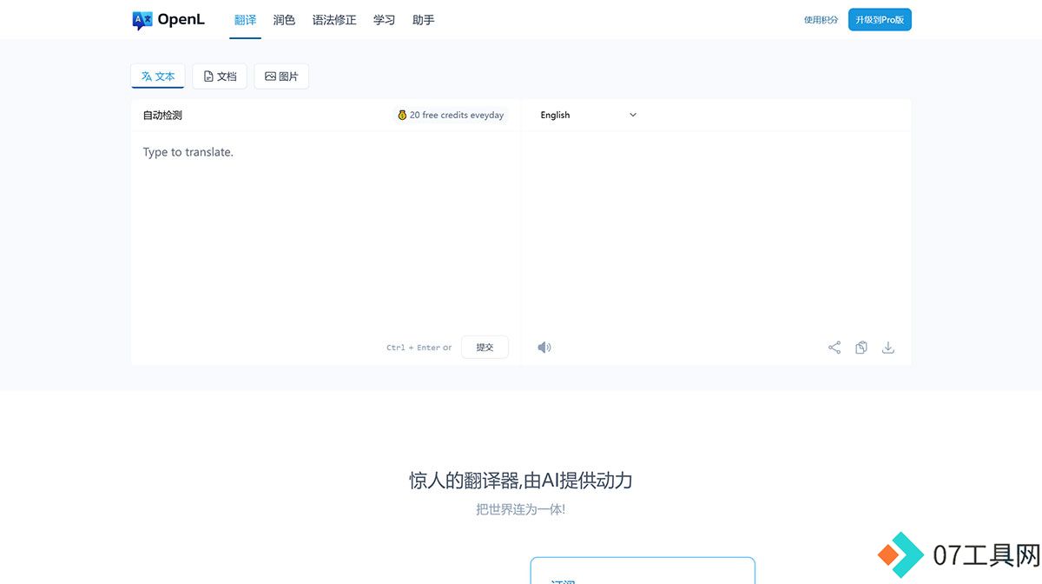Click the 20 free credits everyday badge
Viewport: 1042px width, 584px height.
click(x=451, y=115)
